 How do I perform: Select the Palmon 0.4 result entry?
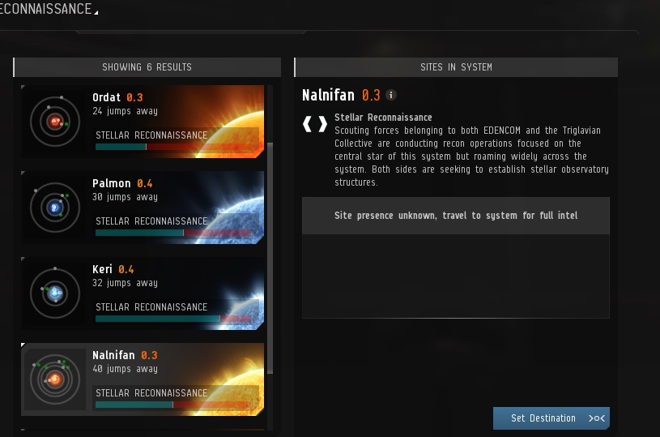143,208
